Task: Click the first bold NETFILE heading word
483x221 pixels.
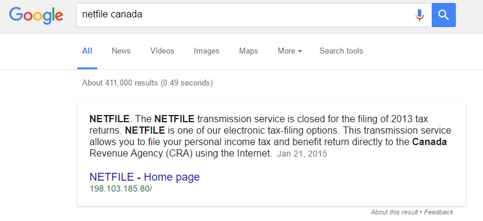Action: coord(109,119)
